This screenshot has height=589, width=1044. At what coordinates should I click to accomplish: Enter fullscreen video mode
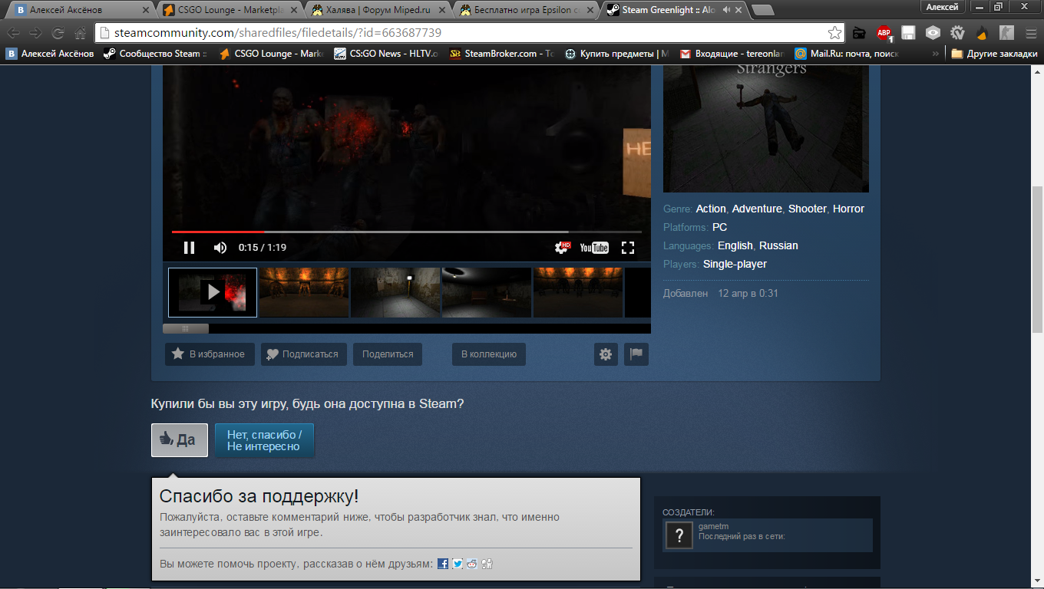tap(628, 247)
